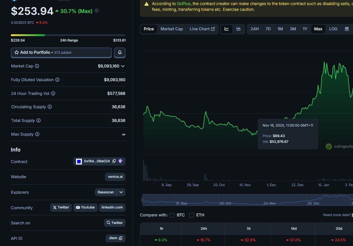The height and width of the screenshot is (246, 353).
Task: Open the Total Supply info icon
Action: [x=39, y=120]
